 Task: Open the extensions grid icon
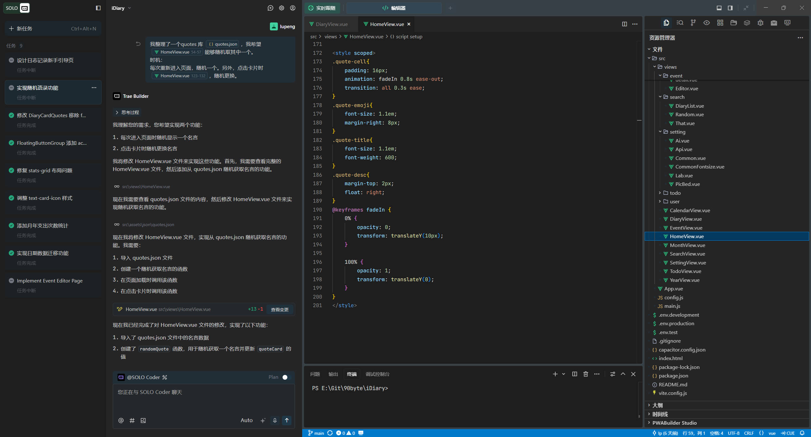[x=720, y=23]
